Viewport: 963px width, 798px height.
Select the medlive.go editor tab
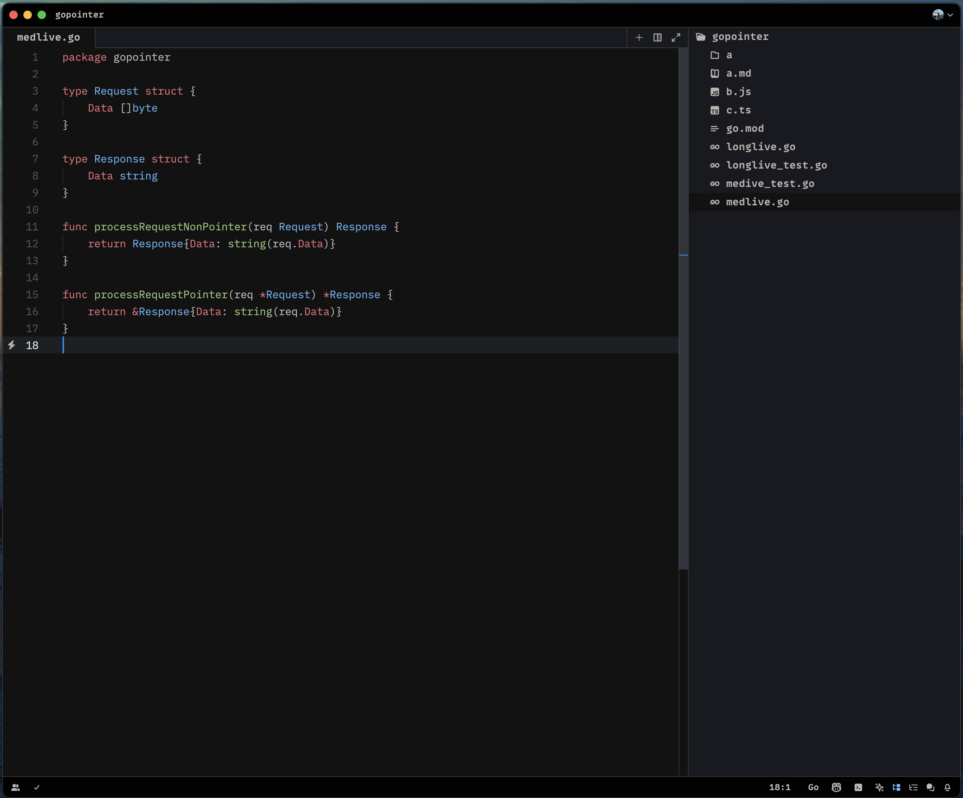(x=48, y=37)
